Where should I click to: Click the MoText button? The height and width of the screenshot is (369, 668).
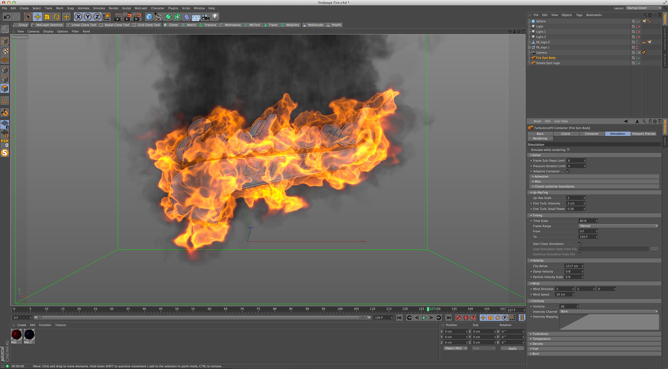click(x=253, y=25)
